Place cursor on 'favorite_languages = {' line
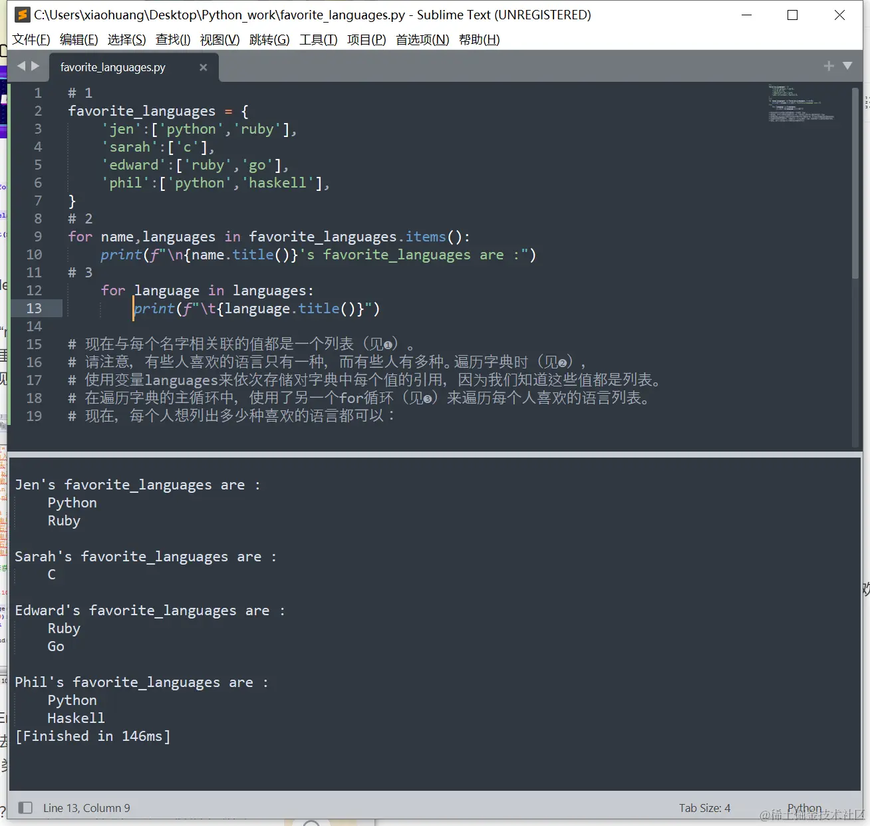This screenshot has width=870, height=826. [158, 111]
